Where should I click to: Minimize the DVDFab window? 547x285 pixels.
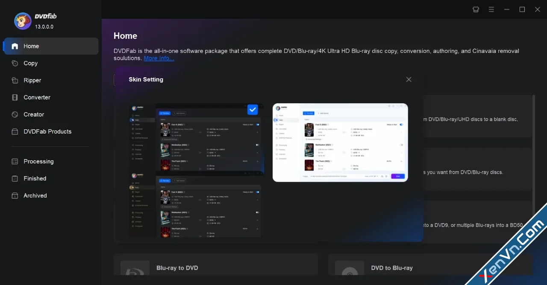(x=507, y=9)
